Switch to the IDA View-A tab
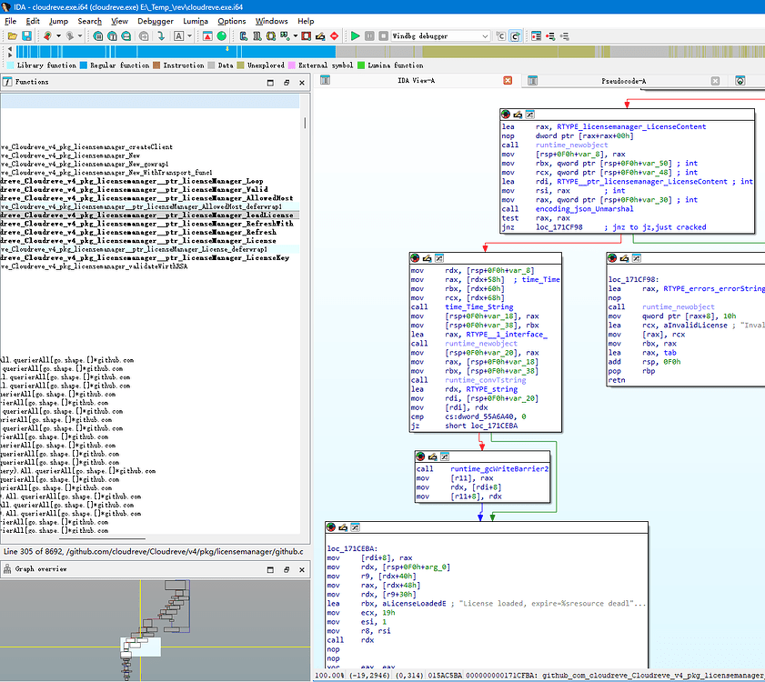Screen dimensions: 765x682 tap(417, 81)
